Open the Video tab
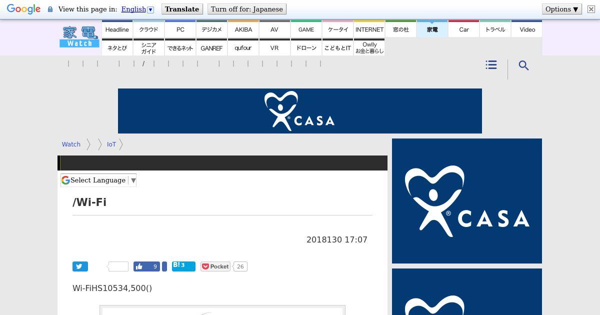This screenshot has width=600, height=315. [527, 29]
